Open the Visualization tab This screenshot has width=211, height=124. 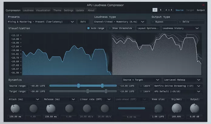(x=43, y=10)
